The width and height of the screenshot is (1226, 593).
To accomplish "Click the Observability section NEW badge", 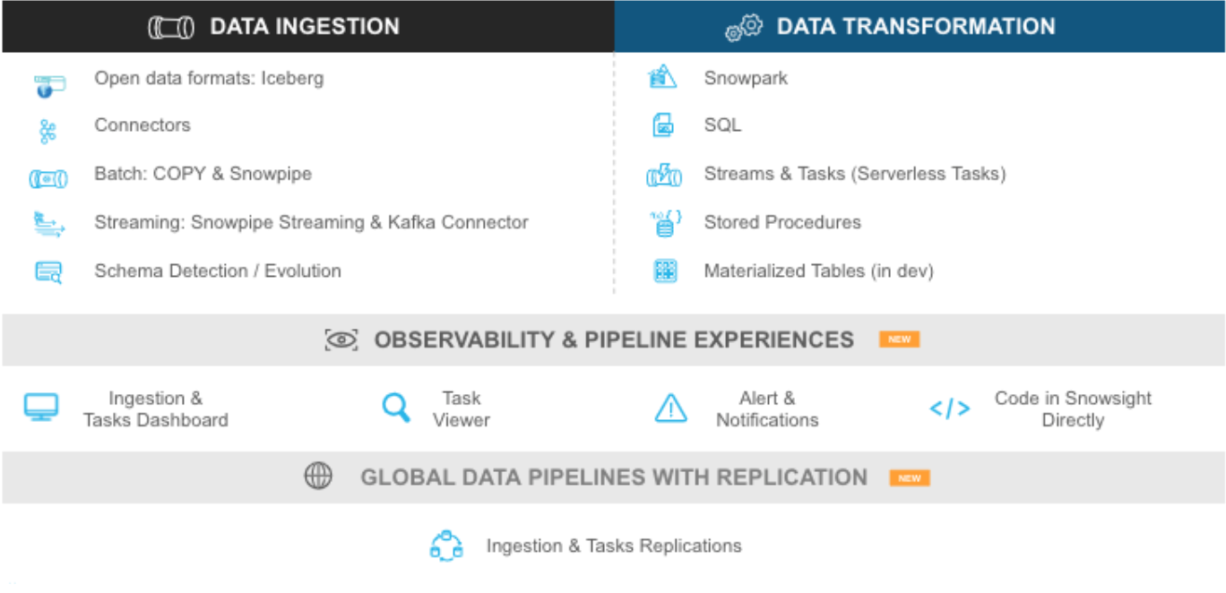I will (899, 339).
